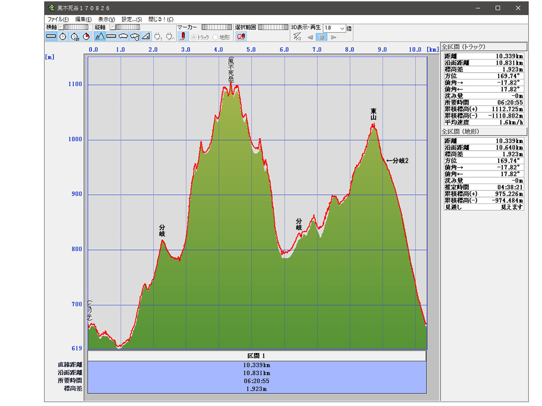Select the 地形 radio button
This screenshot has height=406, width=542.
[x=215, y=37]
